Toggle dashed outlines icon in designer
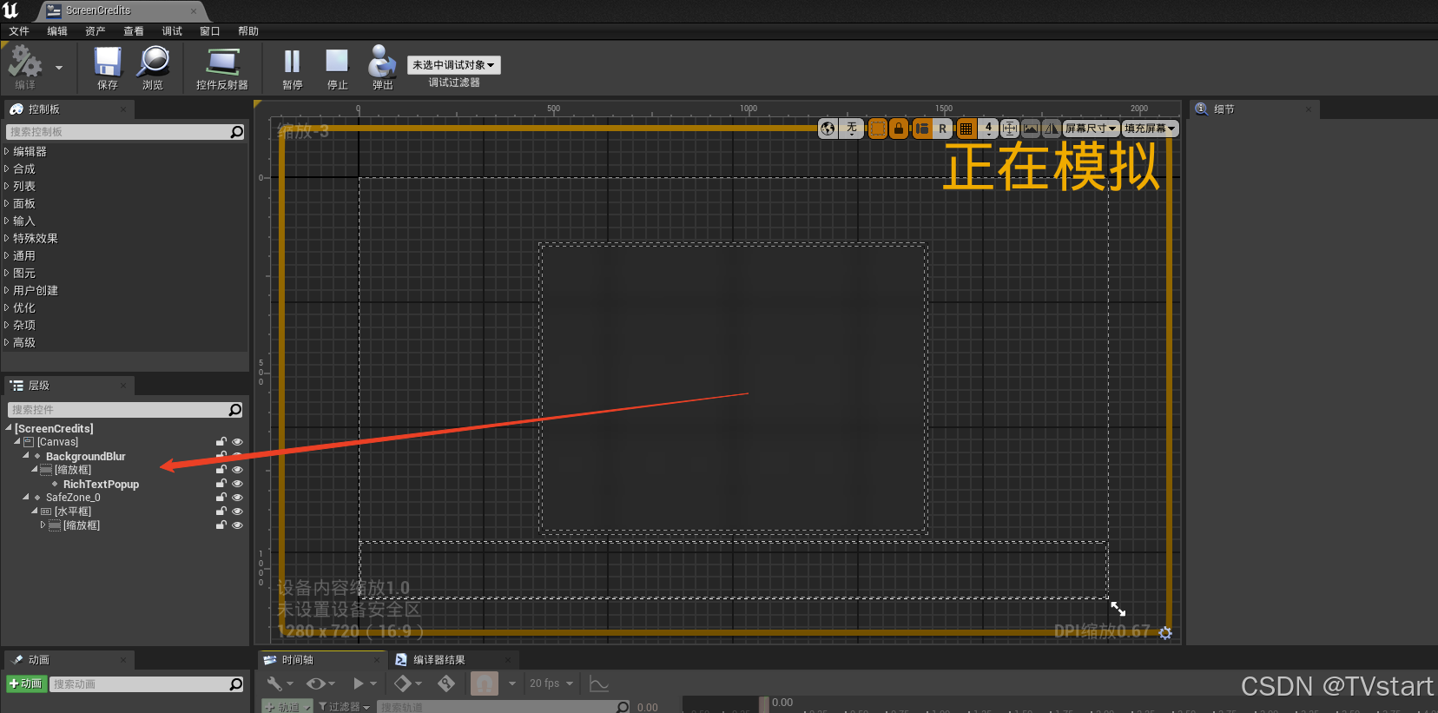The width and height of the screenshot is (1438, 713). (x=878, y=129)
